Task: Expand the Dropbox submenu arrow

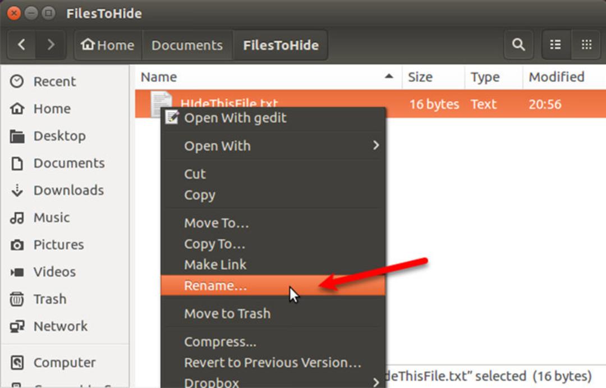Action: coord(375,382)
